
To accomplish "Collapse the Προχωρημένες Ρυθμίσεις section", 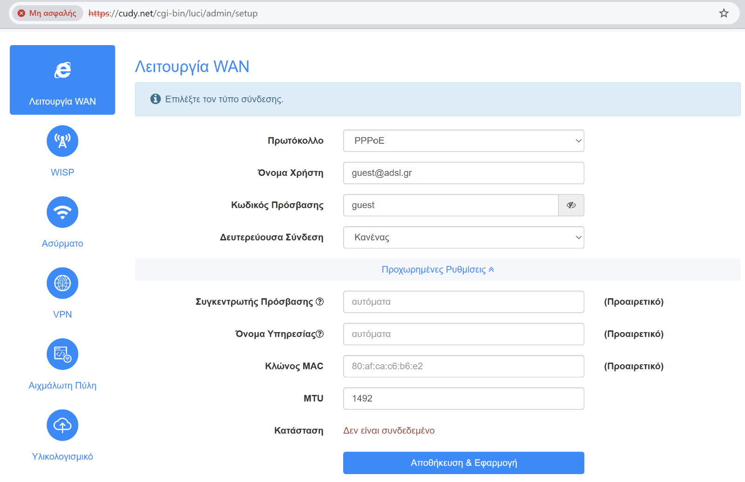I will pyautogui.click(x=438, y=270).
